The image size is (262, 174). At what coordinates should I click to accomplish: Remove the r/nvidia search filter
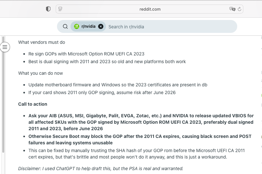tap(101, 26)
